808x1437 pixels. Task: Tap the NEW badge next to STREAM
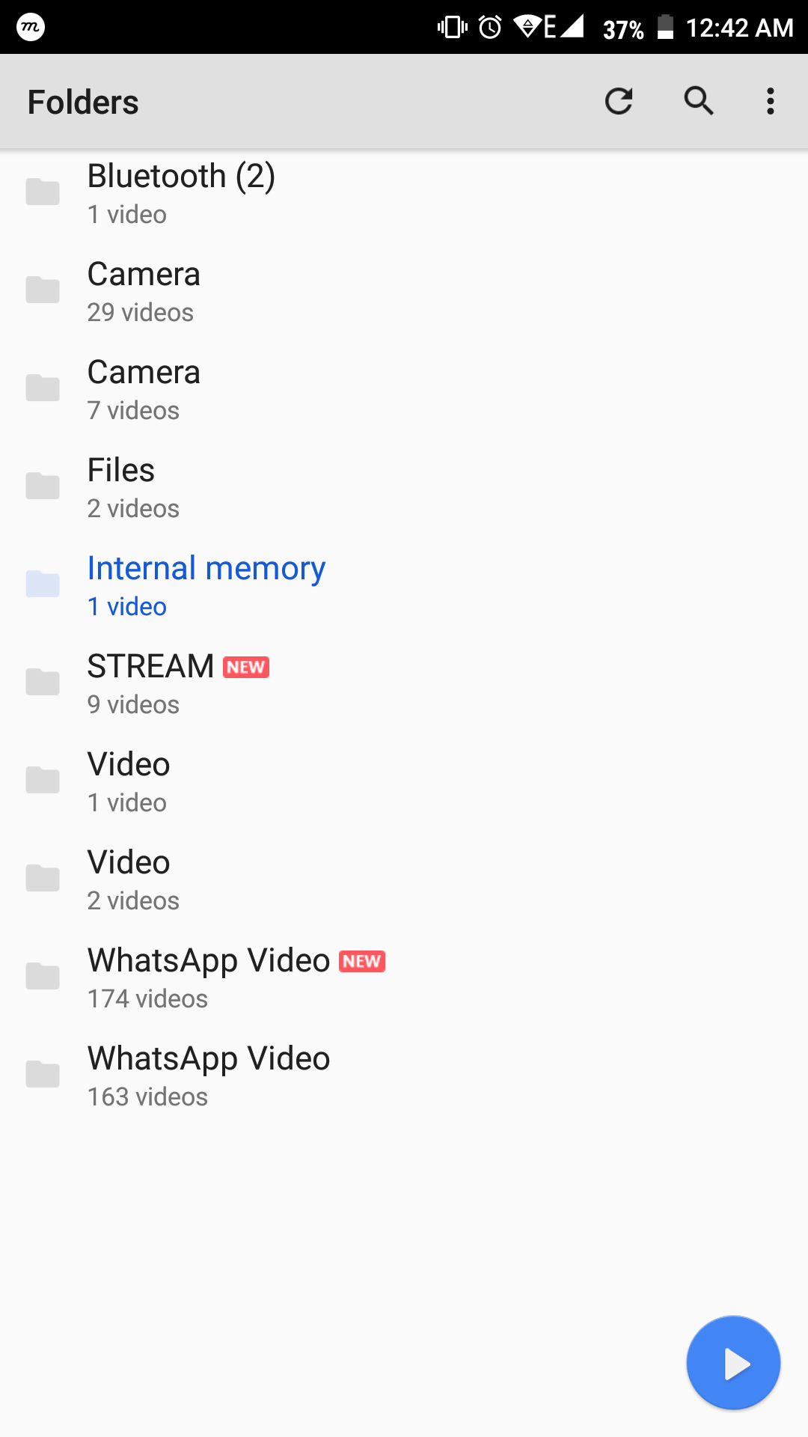pyautogui.click(x=246, y=667)
